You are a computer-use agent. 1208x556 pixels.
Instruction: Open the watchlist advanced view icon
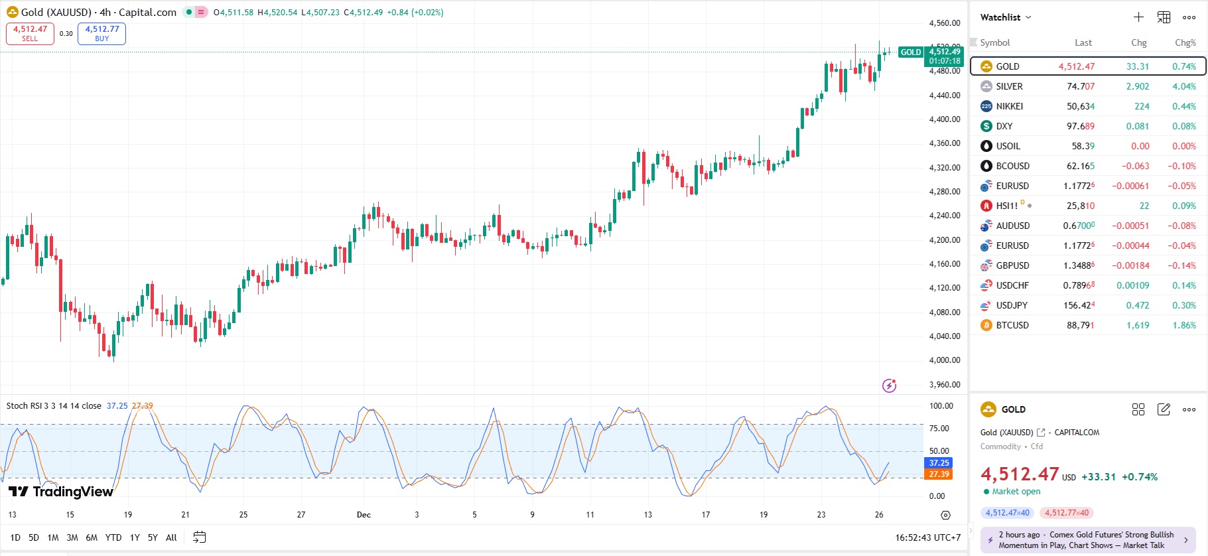point(1164,17)
